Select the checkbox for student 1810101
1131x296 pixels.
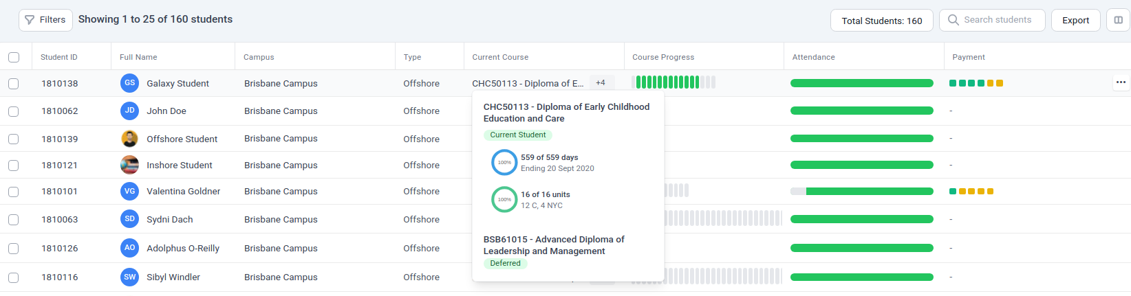[14, 192]
